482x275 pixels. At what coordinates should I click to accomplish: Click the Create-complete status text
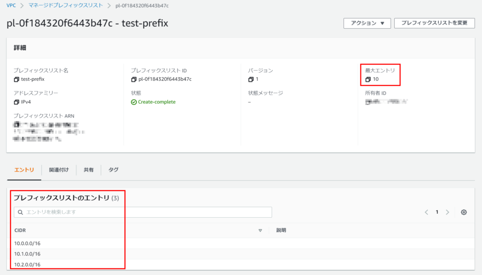157,102
